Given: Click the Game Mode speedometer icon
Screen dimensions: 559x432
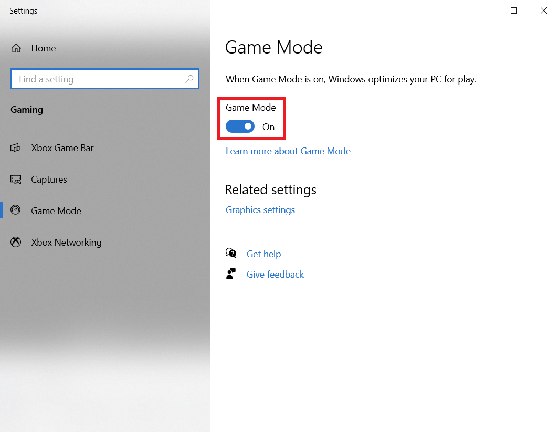Looking at the screenshot, I should click(16, 210).
